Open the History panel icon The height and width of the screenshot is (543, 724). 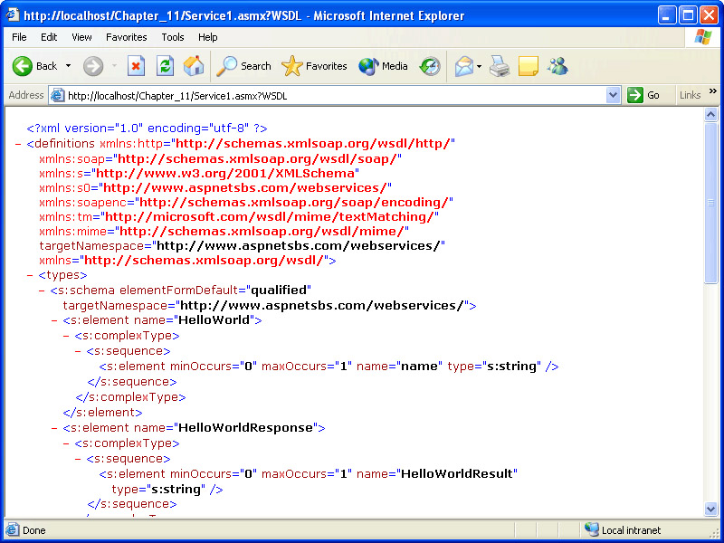tap(430, 66)
